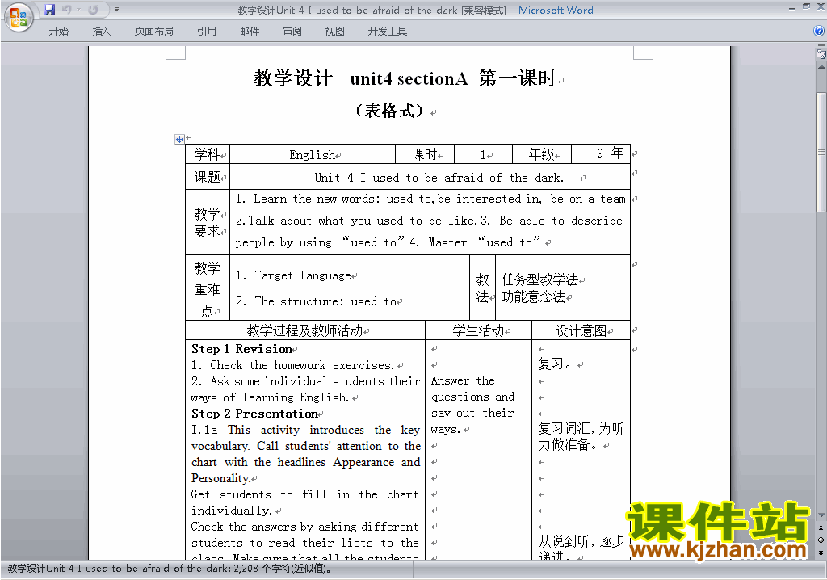Click the 教学过程及教师活动 header cell
The width and height of the screenshot is (827, 580).
304,331
